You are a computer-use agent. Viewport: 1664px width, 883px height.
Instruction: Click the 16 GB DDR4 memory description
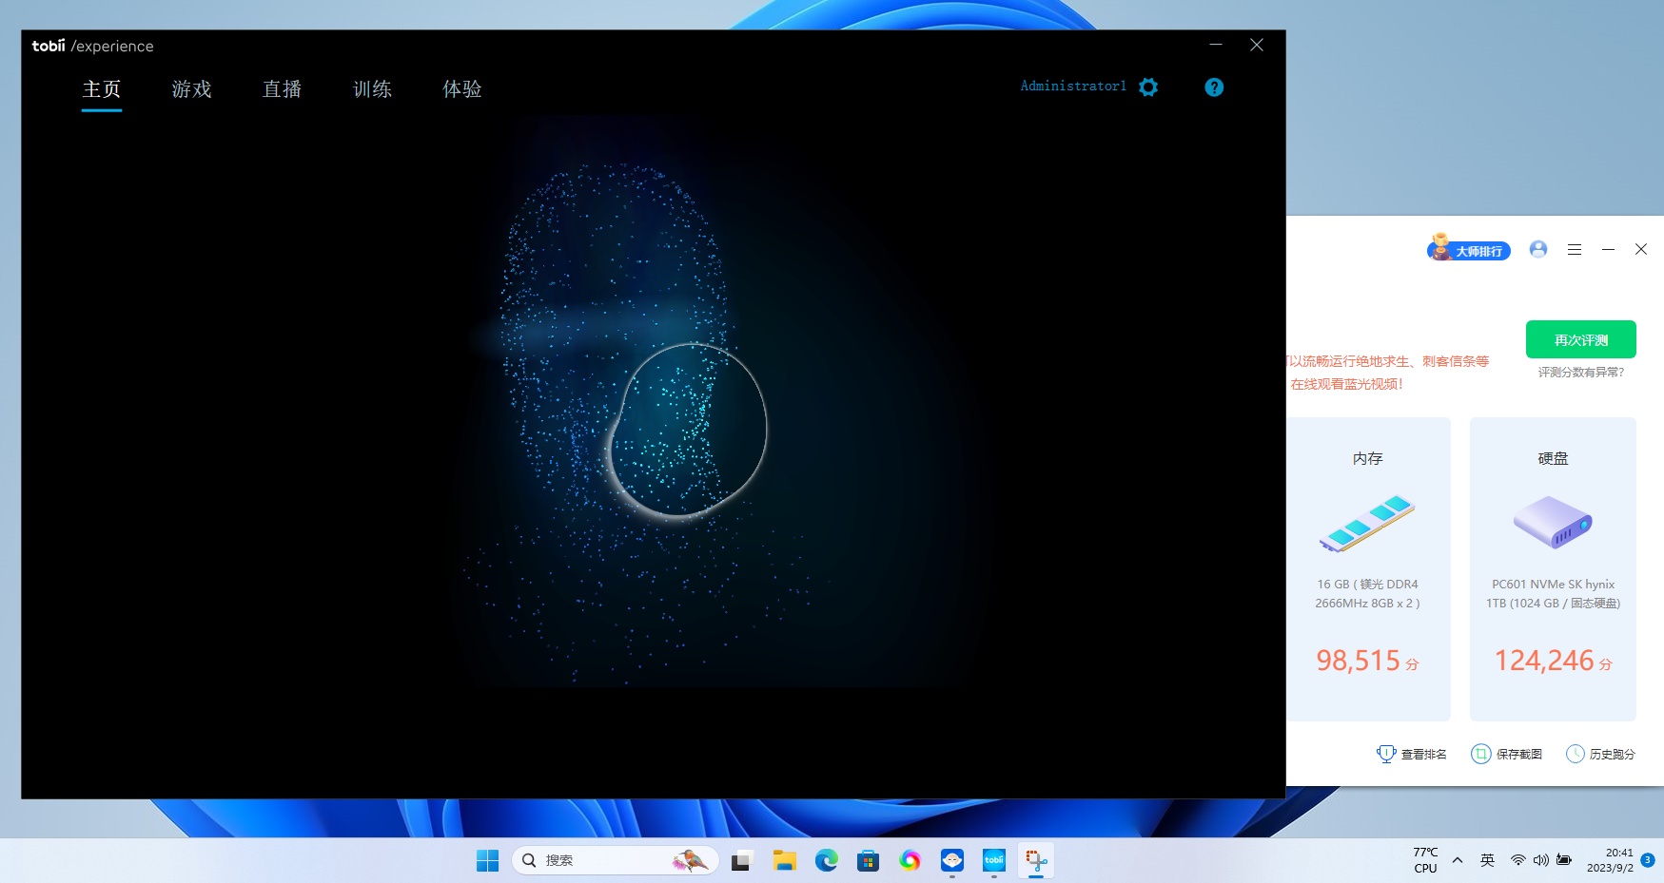click(x=1367, y=594)
